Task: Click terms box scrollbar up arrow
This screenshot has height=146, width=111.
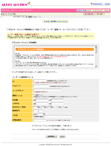Action: tap(96, 47)
